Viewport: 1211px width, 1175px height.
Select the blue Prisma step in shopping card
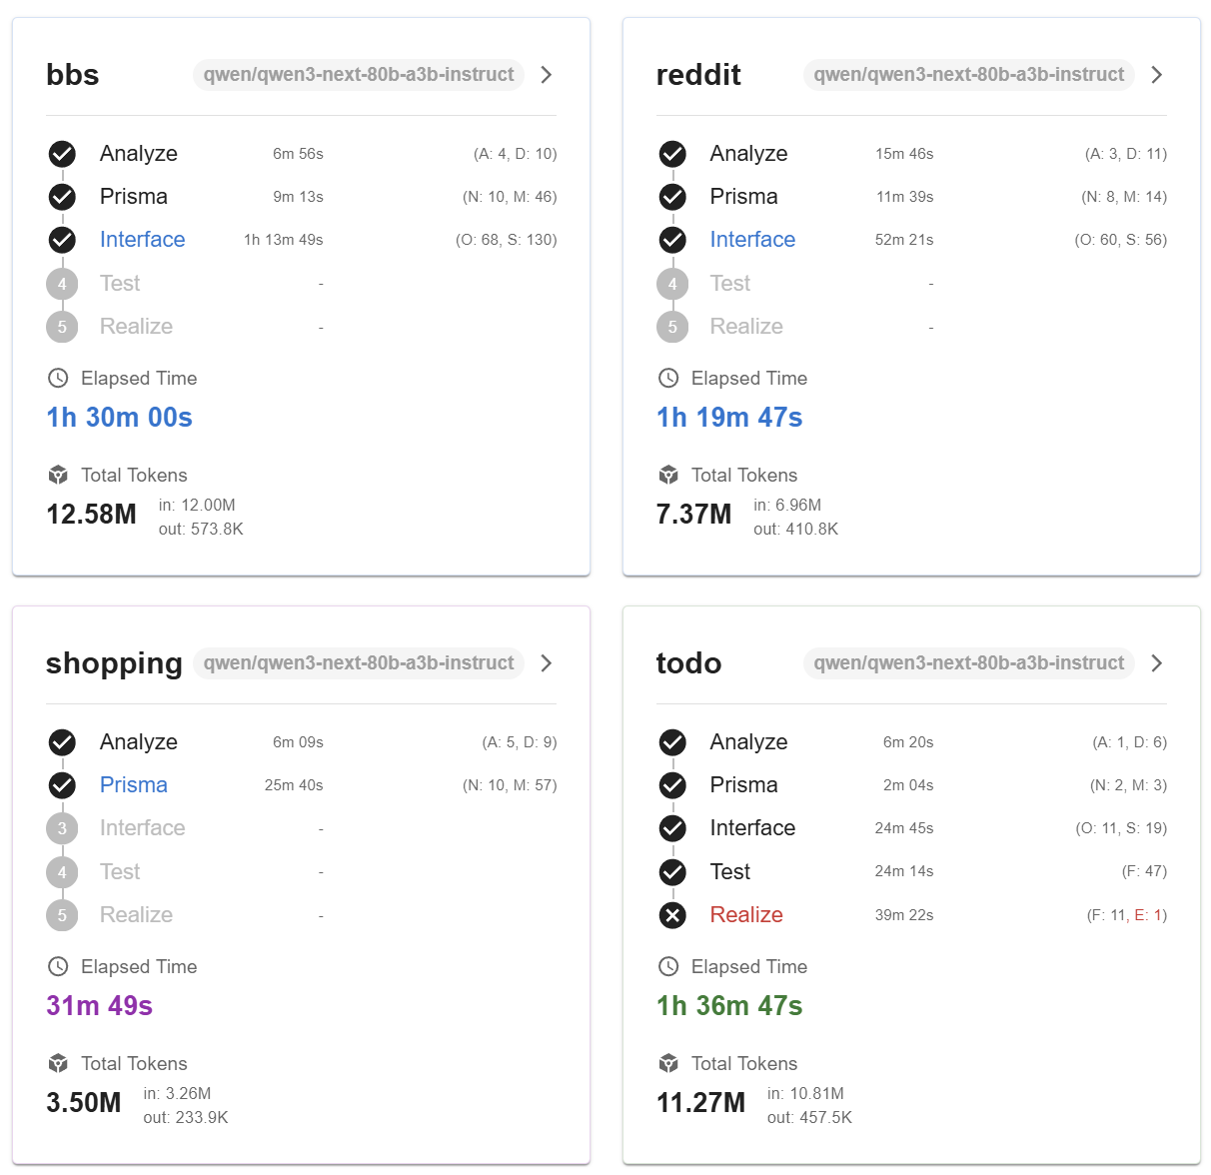pyautogui.click(x=134, y=785)
